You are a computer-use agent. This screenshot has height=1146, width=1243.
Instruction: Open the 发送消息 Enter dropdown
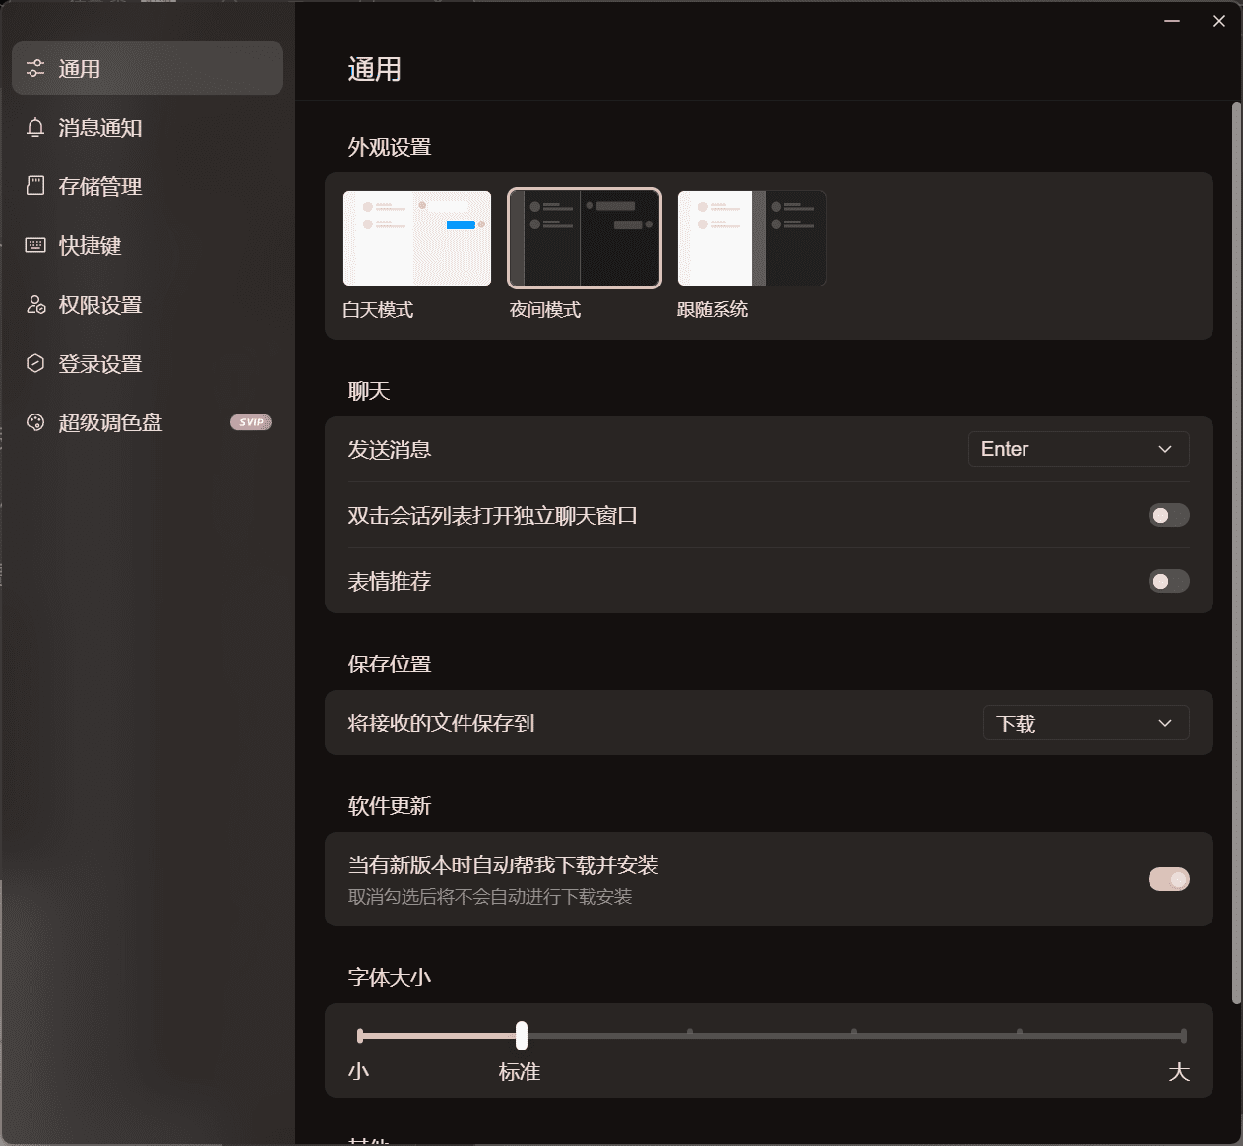click(1079, 449)
